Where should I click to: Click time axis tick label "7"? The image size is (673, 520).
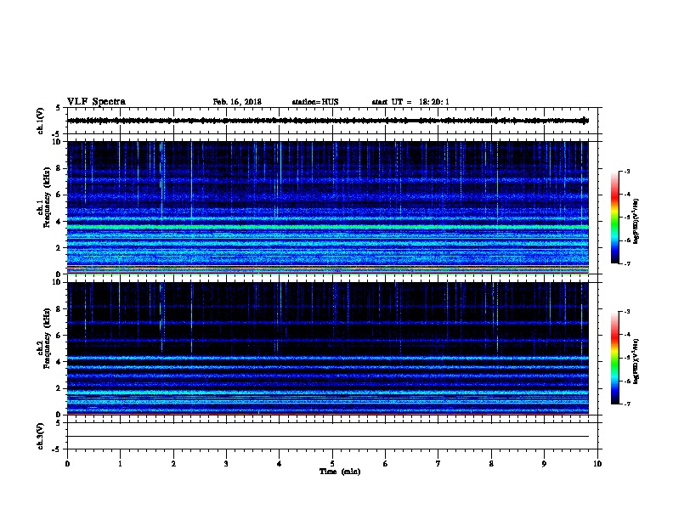[x=438, y=463]
